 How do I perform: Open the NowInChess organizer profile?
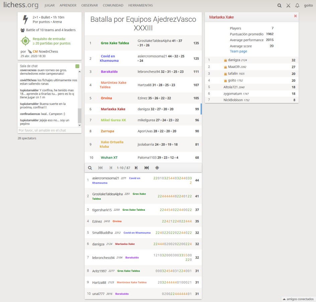pyautogui.click(x=44, y=52)
